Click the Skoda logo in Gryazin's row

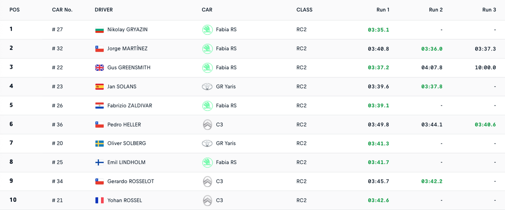208,30
